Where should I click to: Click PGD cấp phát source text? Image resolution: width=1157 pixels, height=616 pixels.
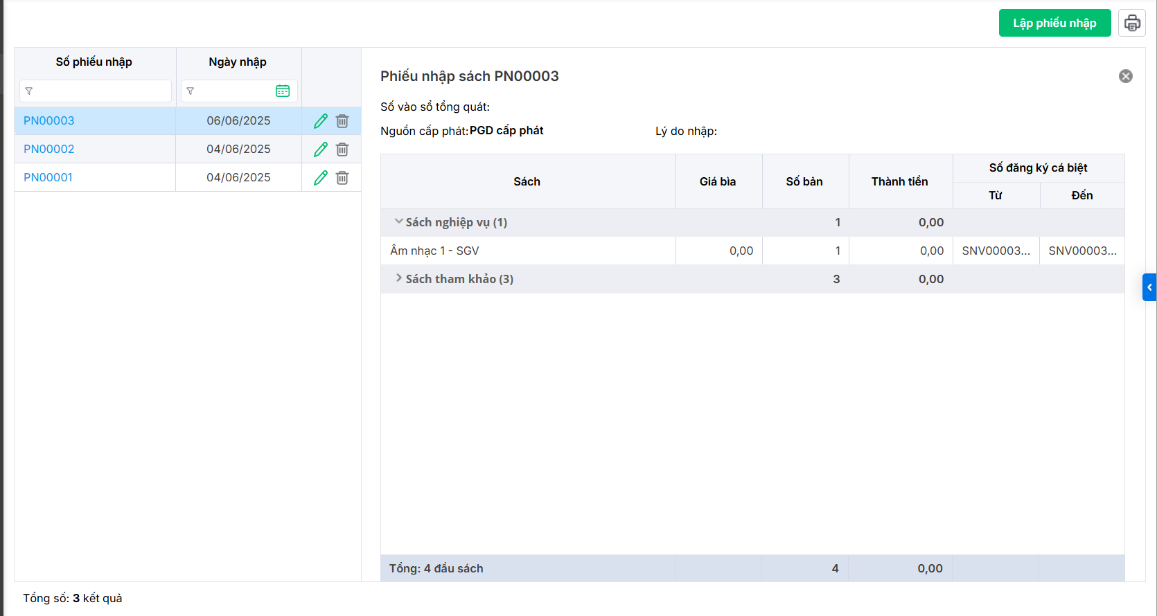[506, 130]
